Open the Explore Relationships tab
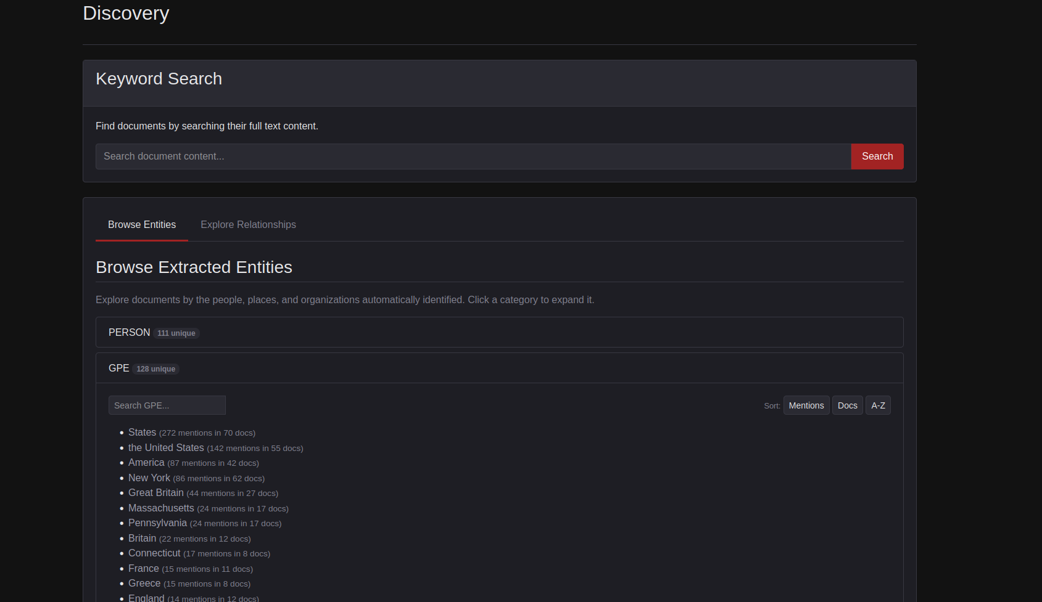This screenshot has width=1042, height=602. click(248, 225)
